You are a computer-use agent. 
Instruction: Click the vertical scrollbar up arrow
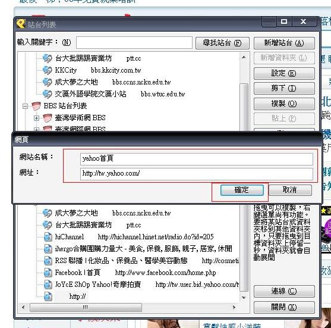pyautogui.click(x=244, y=57)
